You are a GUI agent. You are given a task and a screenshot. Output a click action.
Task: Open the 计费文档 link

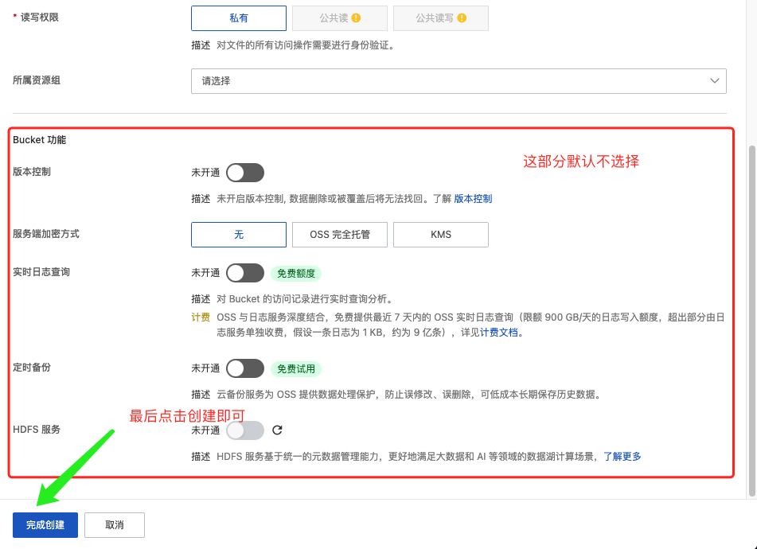499,333
